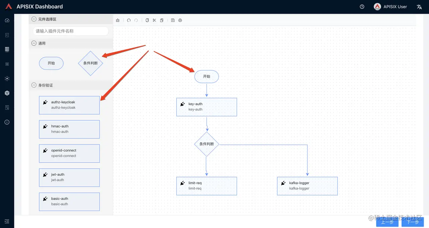429x228 pixels.
Task: Switch language with translate icon
Action: [419, 7]
